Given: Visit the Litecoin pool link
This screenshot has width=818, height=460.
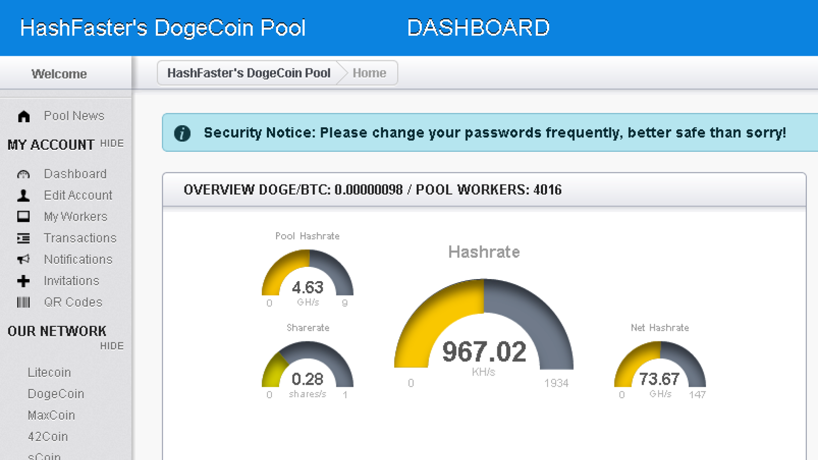Looking at the screenshot, I should (x=49, y=373).
